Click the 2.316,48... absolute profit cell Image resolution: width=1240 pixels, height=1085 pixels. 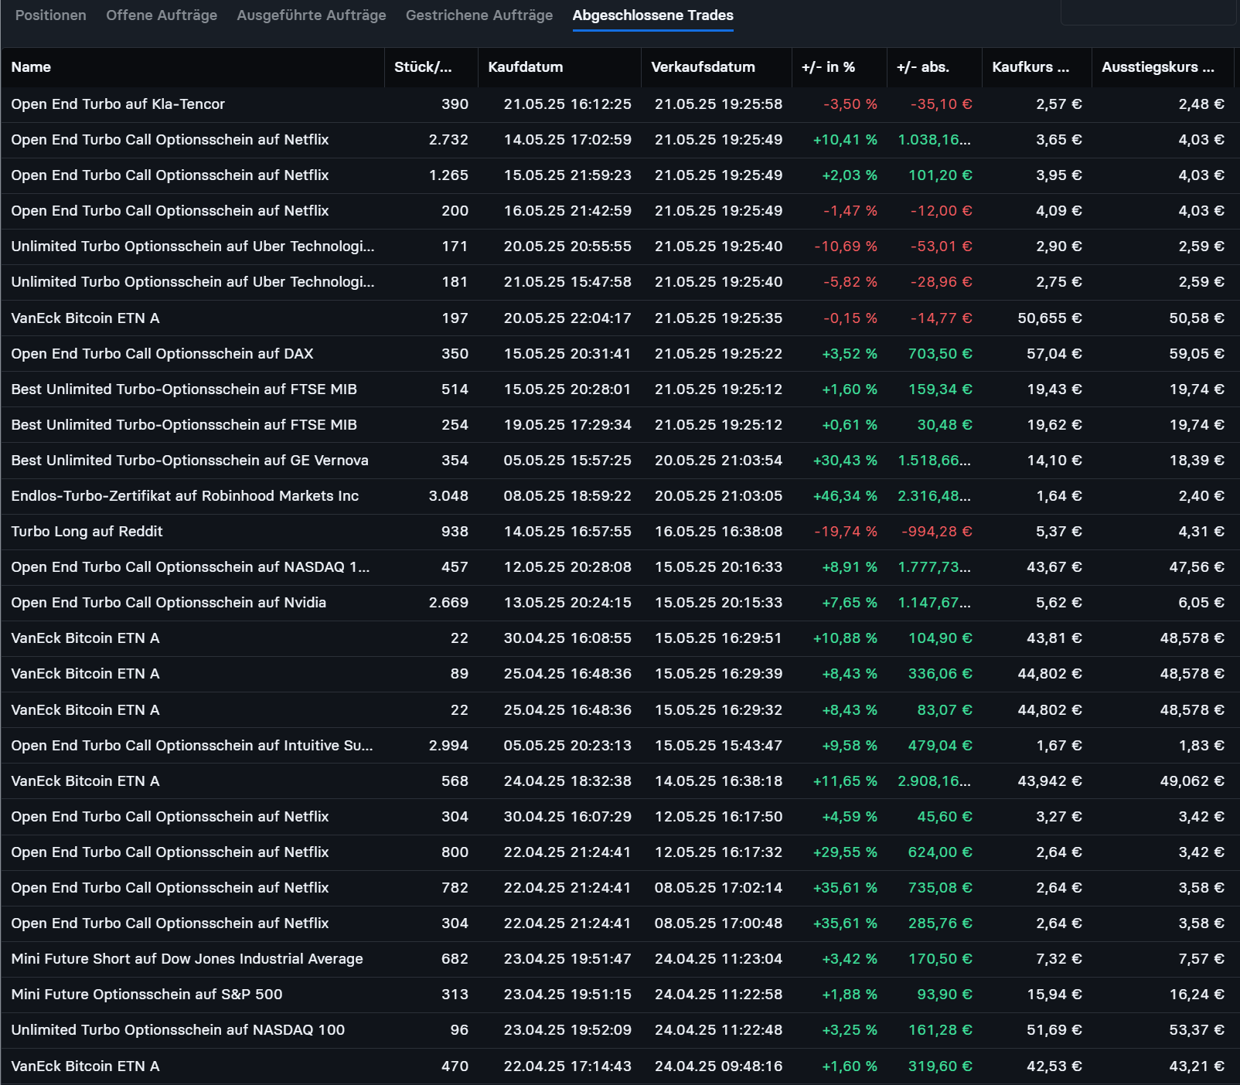(935, 495)
